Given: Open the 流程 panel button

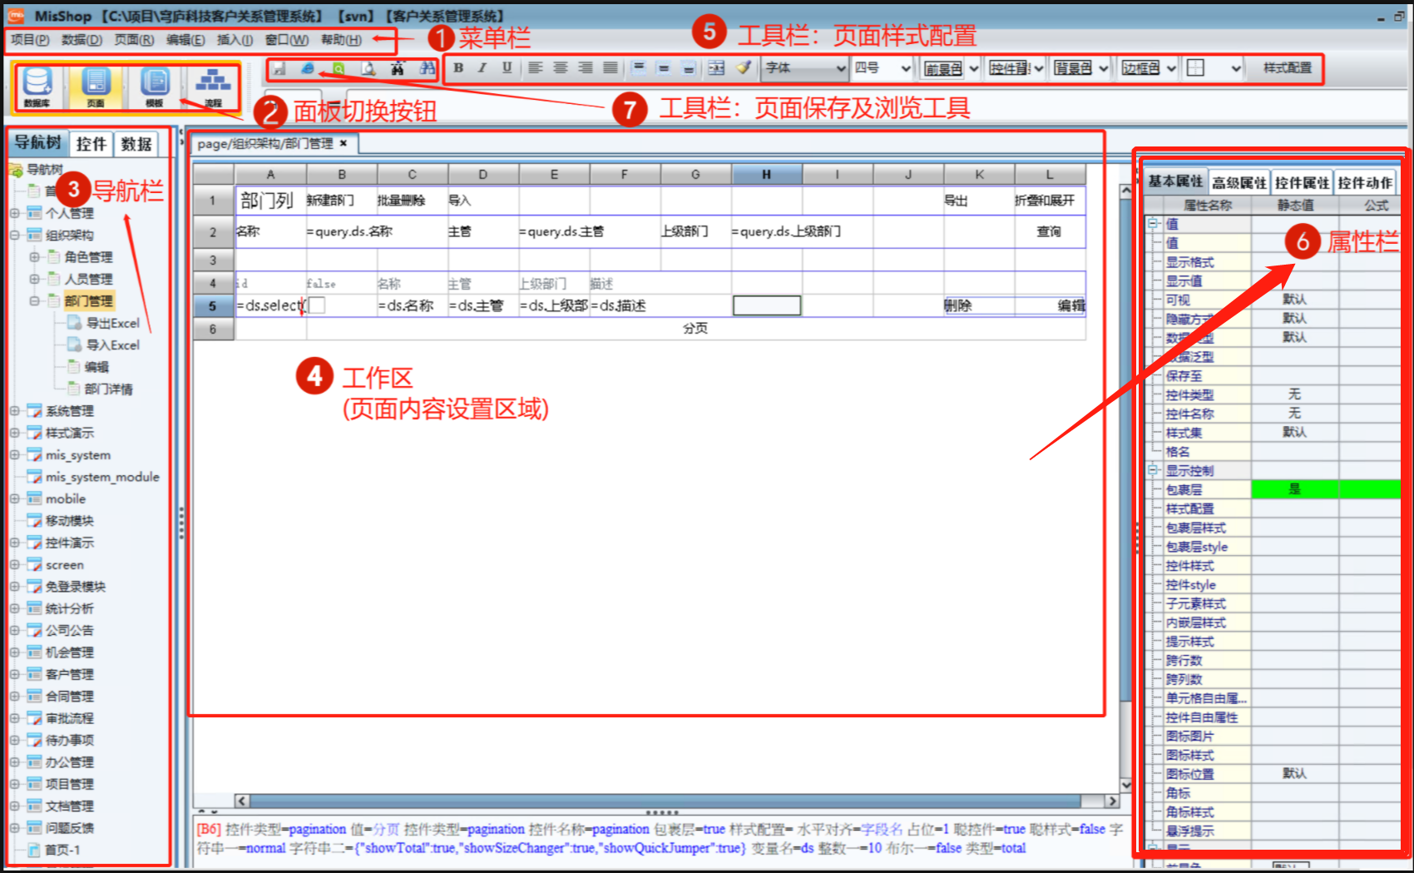Looking at the screenshot, I should click(214, 87).
